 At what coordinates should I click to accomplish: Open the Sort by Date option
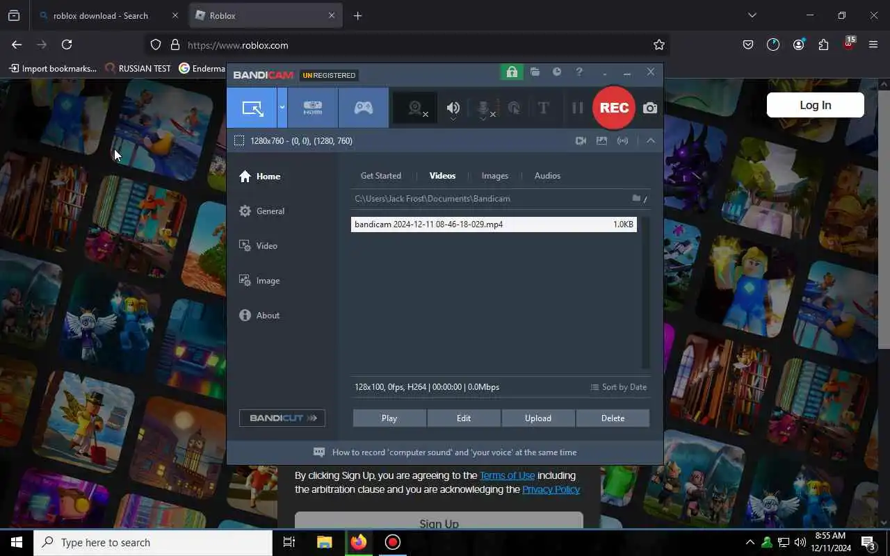[x=619, y=387]
